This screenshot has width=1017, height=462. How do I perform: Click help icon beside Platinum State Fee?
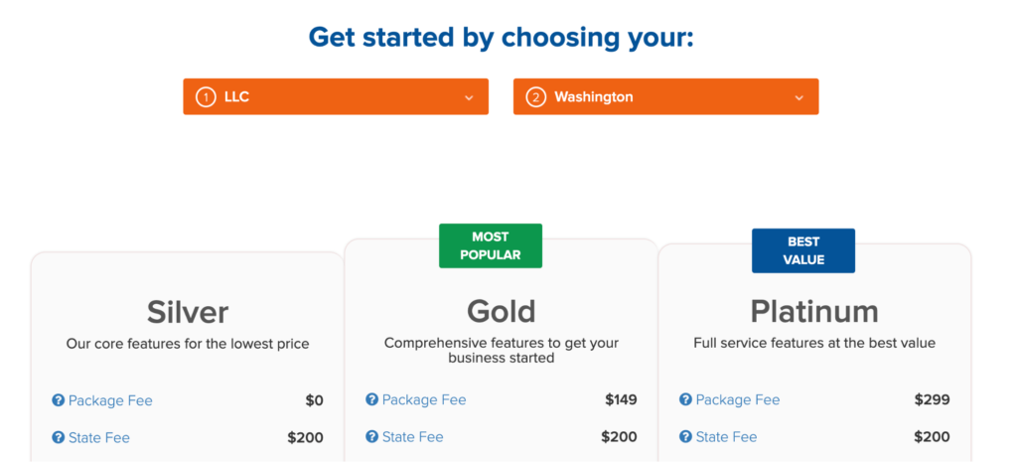tap(685, 437)
